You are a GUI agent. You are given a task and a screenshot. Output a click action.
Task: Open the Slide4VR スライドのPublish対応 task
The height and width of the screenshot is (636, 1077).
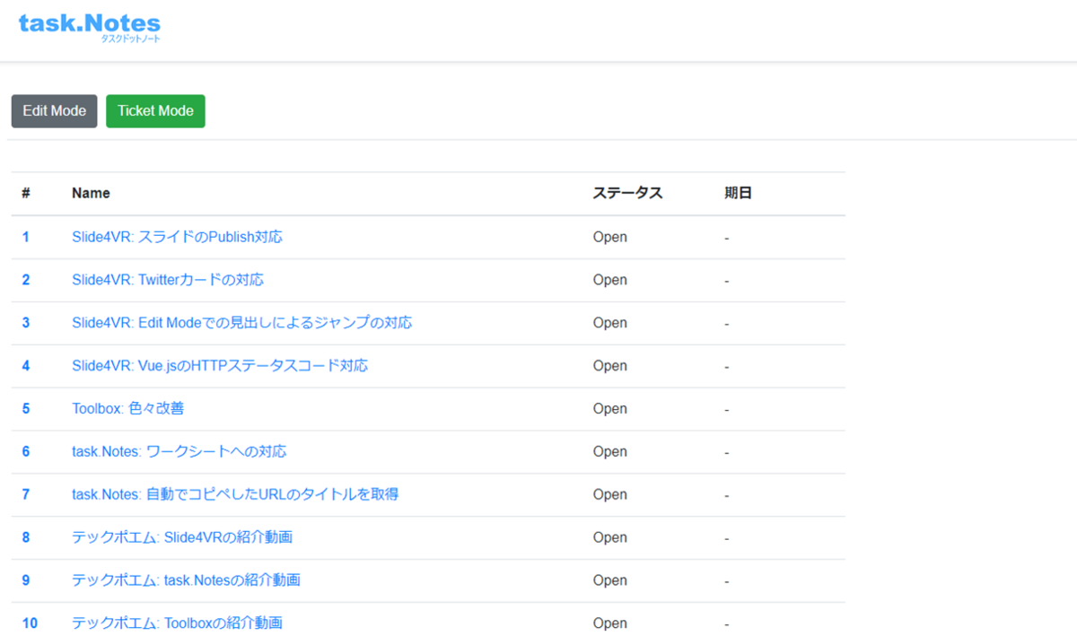[x=177, y=236]
